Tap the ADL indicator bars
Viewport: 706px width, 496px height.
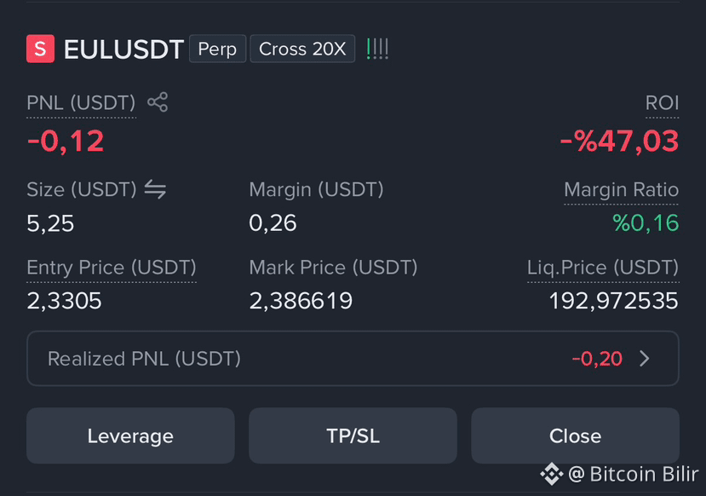click(x=377, y=49)
